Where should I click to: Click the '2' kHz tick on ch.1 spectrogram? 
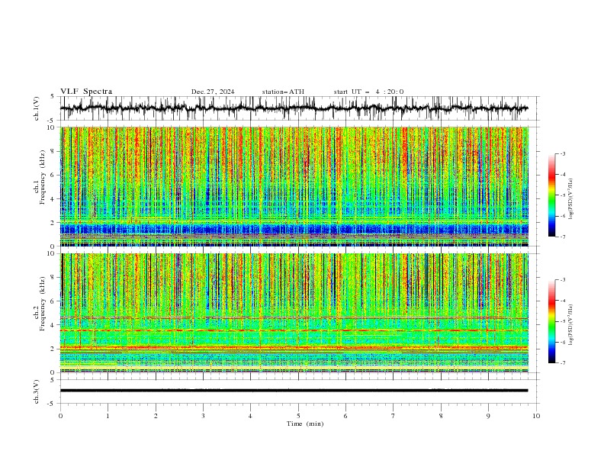coord(54,222)
